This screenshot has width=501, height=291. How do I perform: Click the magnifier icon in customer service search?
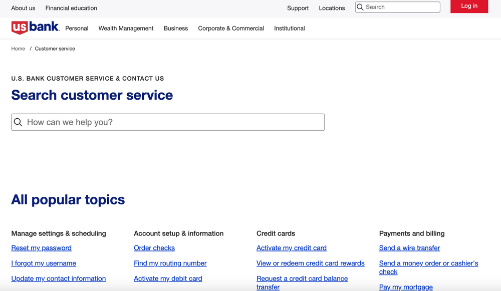click(x=18, y=122)
